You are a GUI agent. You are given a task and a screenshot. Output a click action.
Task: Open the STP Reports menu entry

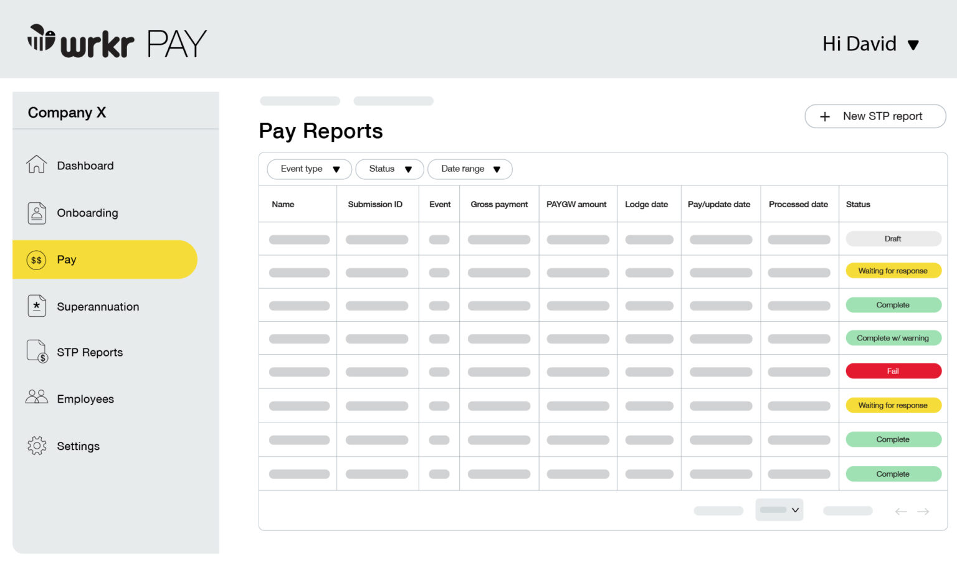[x=90, y=352]
